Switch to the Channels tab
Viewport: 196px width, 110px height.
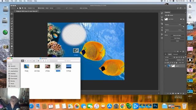(x=175, y=54)
